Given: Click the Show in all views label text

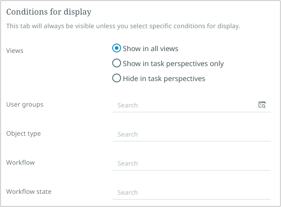Looking at the screenshot, I should tap(151, 48).
